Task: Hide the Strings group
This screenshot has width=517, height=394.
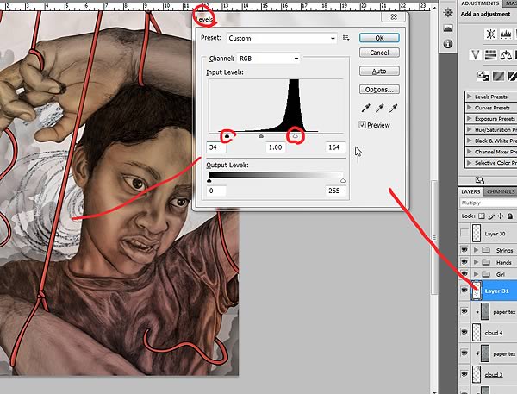Action: coord(464,250)
